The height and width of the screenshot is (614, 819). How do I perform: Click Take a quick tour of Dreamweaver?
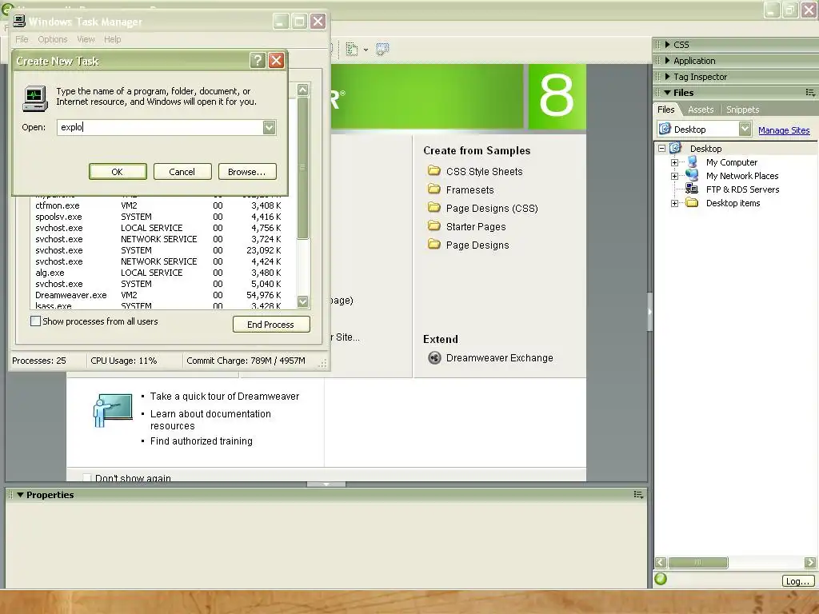[225, 397]
